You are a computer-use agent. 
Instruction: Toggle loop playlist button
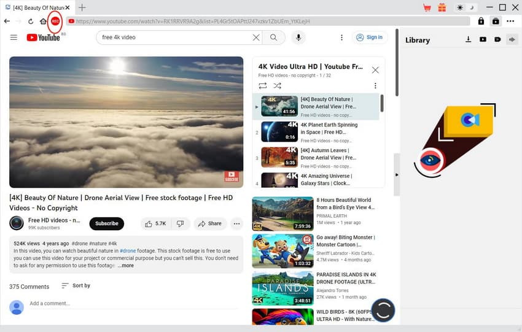pos(263,85)
